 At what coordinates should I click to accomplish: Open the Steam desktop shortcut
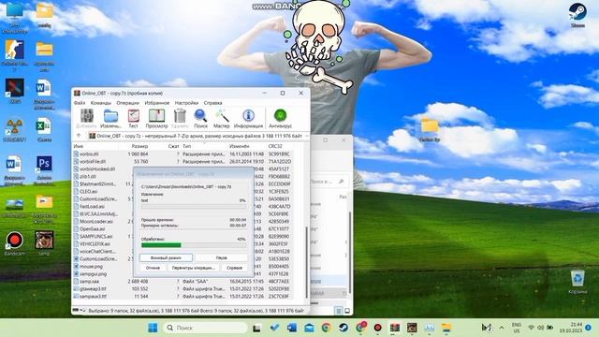[x=577, y=15]
